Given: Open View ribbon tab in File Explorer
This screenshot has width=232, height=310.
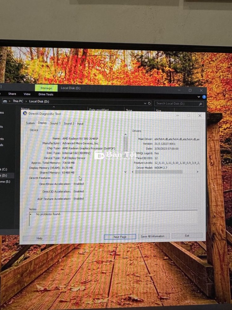Looking at the screenshot, I should [x=27, y=94].
